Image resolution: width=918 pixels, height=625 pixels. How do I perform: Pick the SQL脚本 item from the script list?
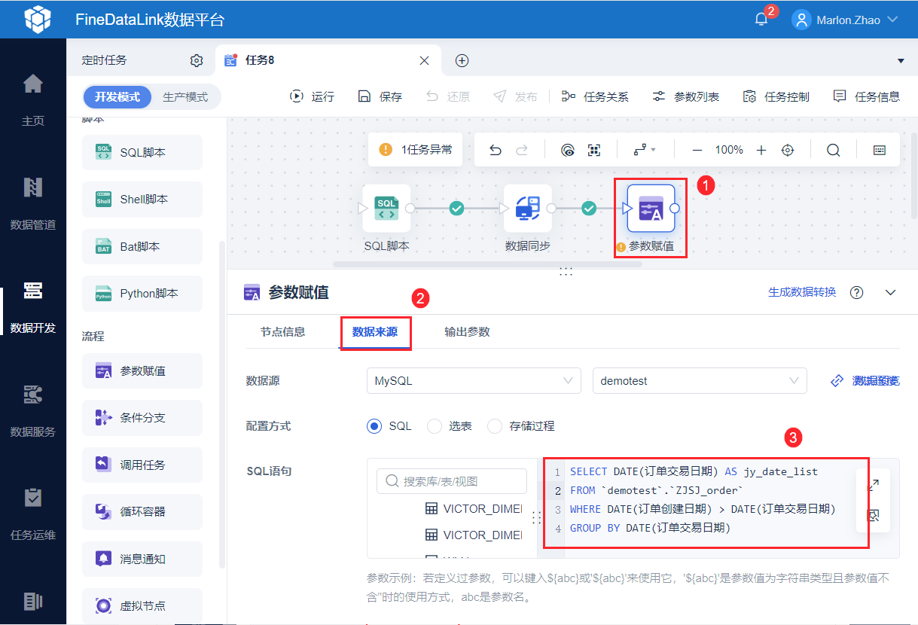(142, 153)
